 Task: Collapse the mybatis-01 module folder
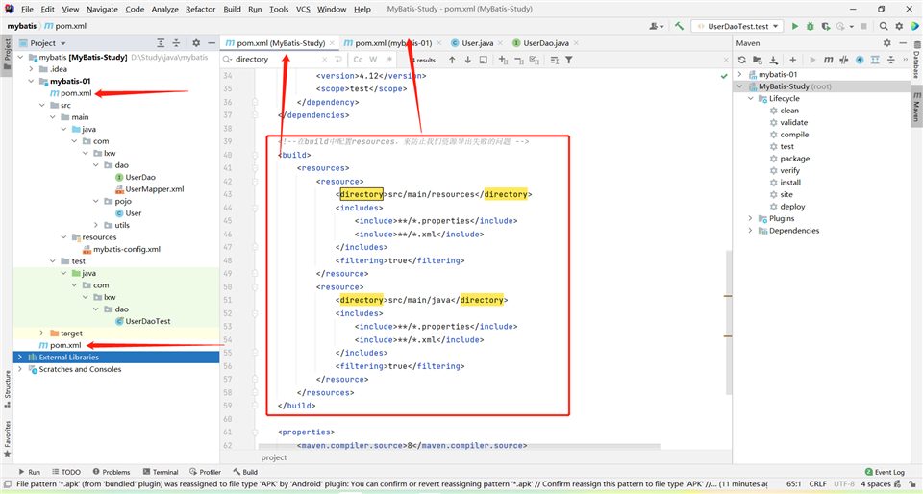(31, 81)
